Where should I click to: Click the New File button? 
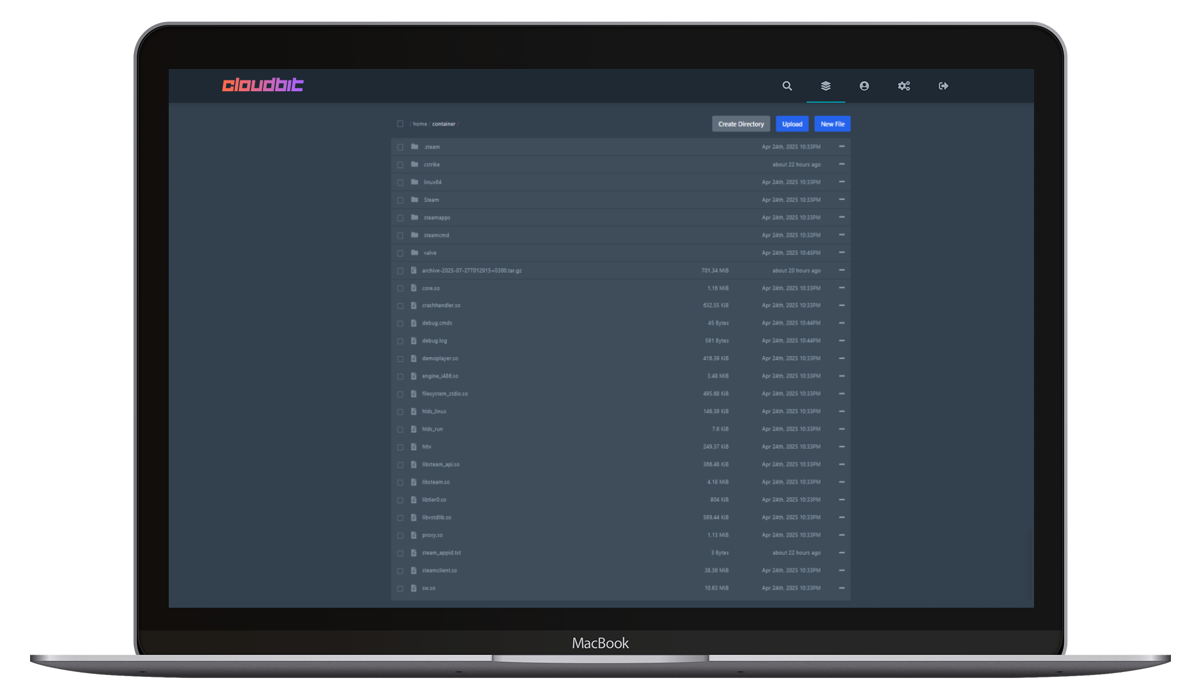tap(832, 124)
